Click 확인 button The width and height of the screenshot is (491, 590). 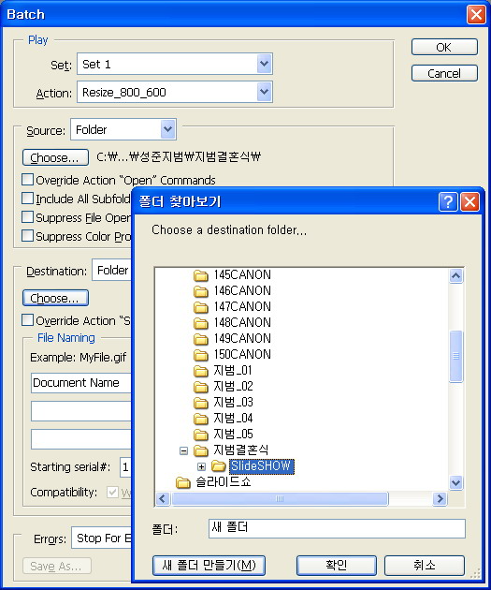click(x=337, y=565)
